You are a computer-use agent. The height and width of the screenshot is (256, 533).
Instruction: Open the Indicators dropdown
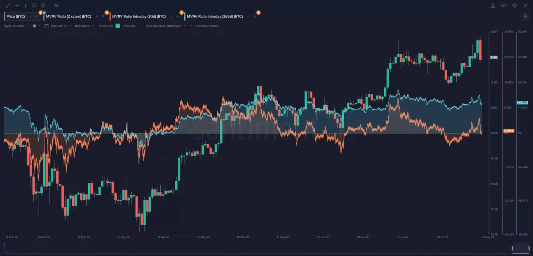(x=84, y=26)
